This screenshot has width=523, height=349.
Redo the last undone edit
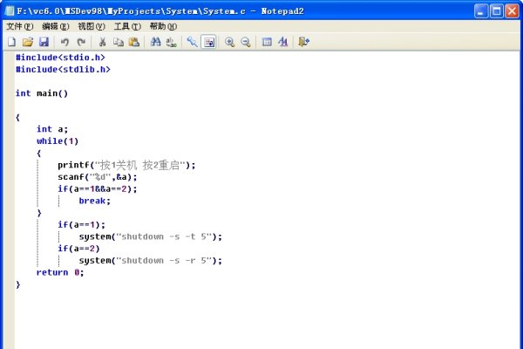click(81, 42)
